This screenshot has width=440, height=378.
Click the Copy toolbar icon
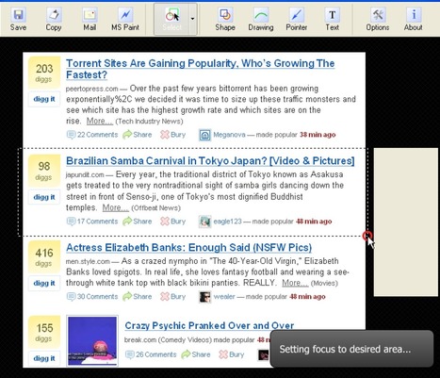click(x=54, y=20)
